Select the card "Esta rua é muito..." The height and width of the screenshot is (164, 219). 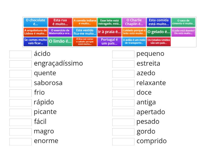60,22
